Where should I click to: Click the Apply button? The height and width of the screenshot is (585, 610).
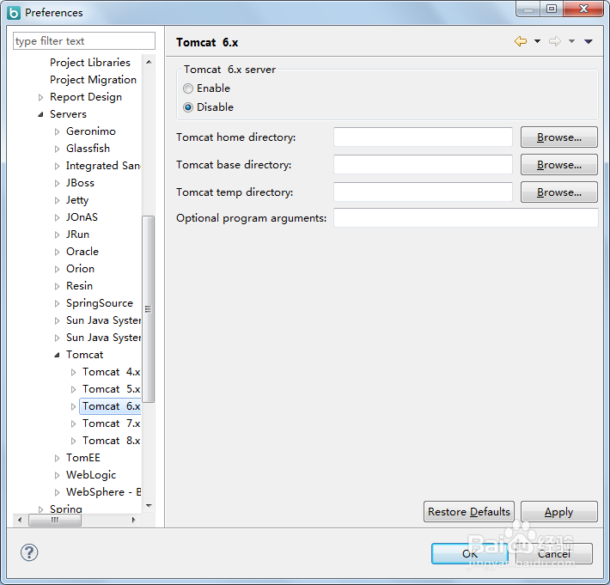559,511
